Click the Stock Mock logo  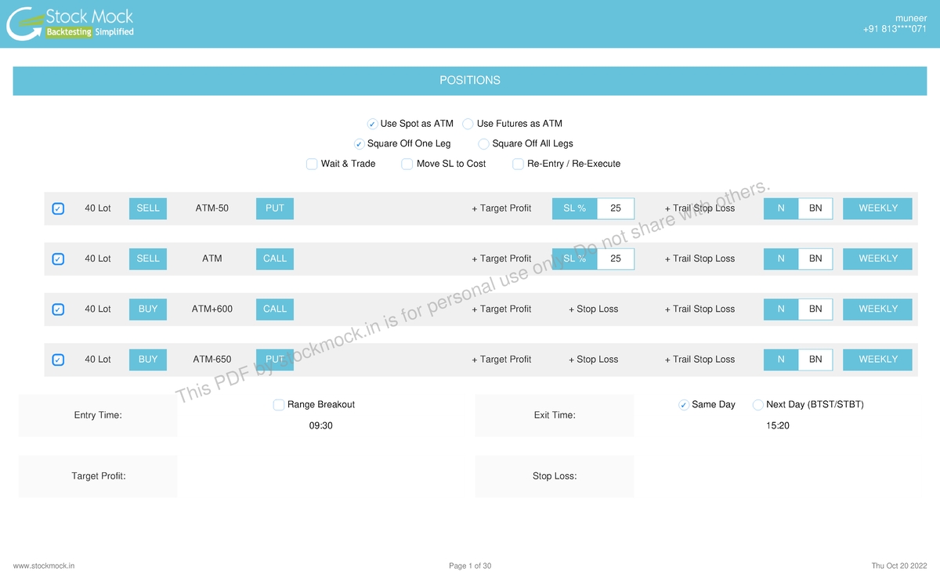click(70, 23)
